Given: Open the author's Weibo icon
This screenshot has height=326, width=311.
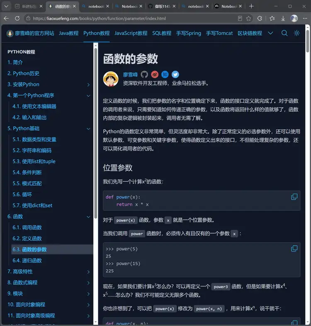Looking at the screenshot, I should (x=155, y=74).
